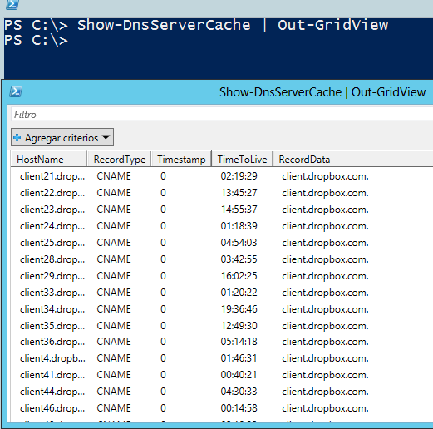
Task: Click the TimeToLive value 02:19:29
Action: (x=239, y=176)
